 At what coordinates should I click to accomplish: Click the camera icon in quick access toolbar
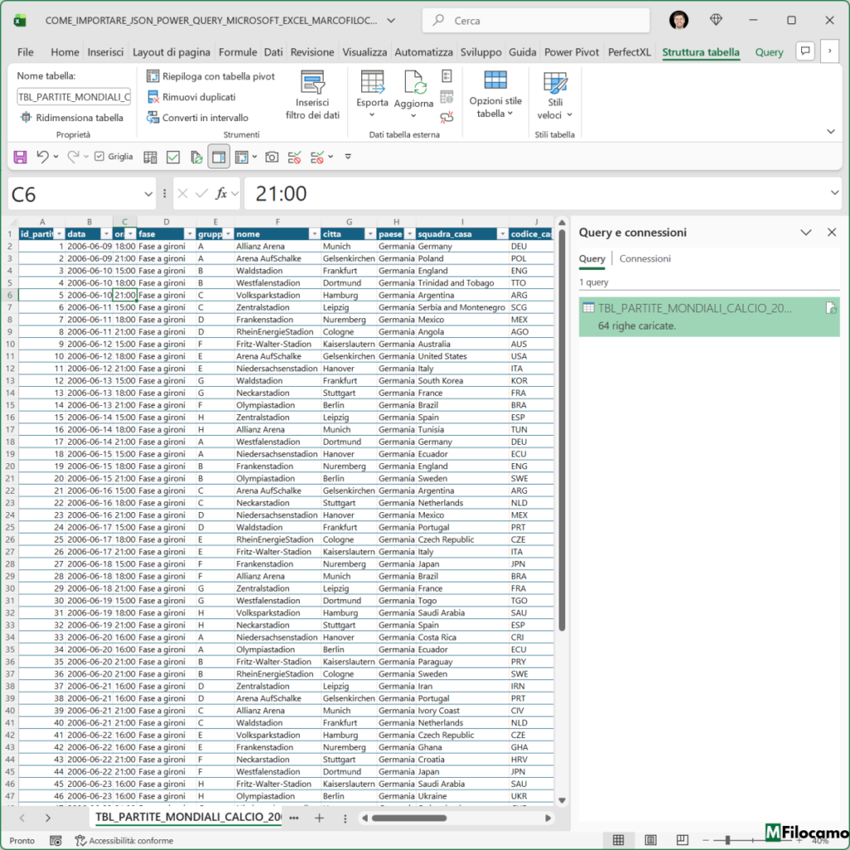click(271, 157)
